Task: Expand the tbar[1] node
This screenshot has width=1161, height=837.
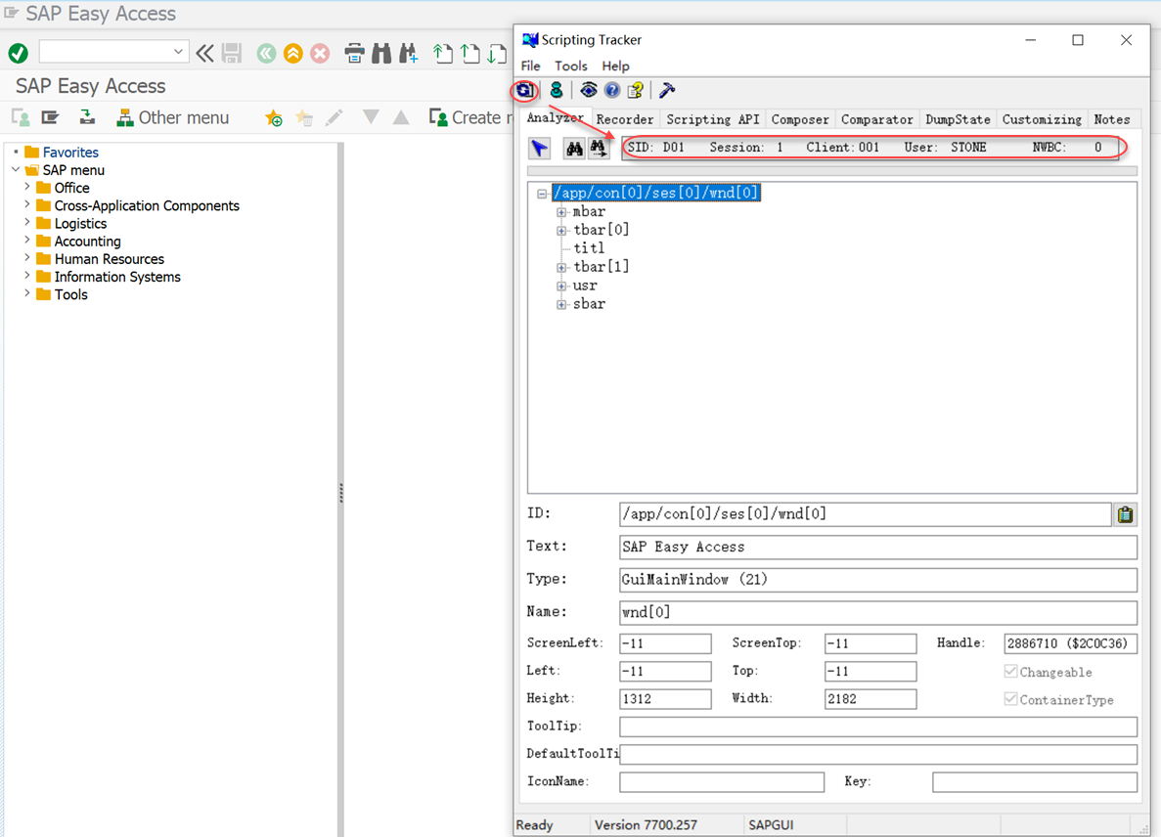Action: click(561, 268)
